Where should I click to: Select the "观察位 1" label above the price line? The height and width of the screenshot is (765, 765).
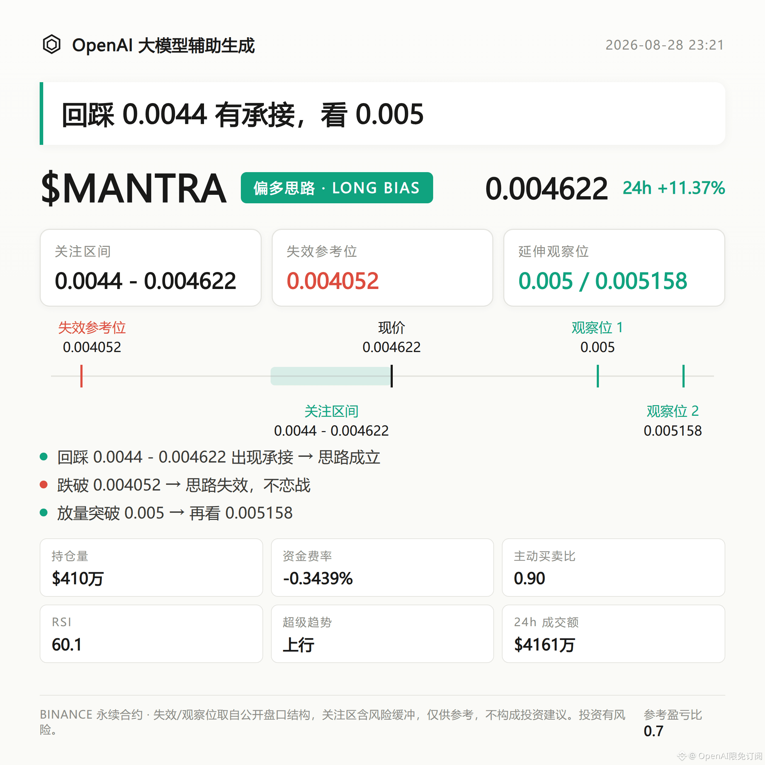(597, 328)
